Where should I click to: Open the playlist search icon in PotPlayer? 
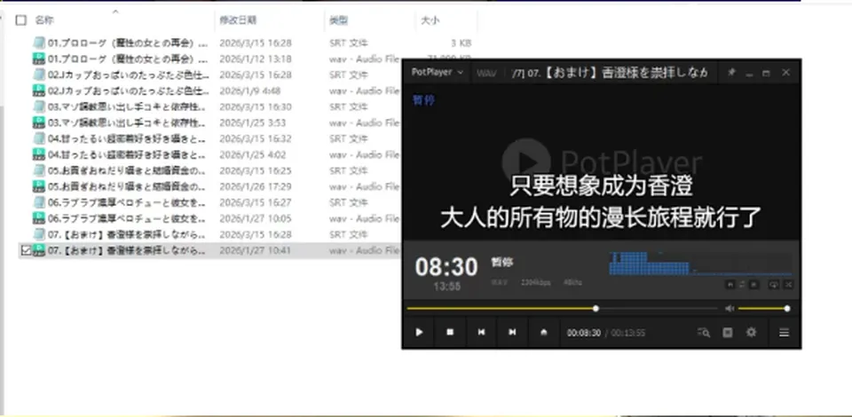pyautogui.click(x=704, y=333)
